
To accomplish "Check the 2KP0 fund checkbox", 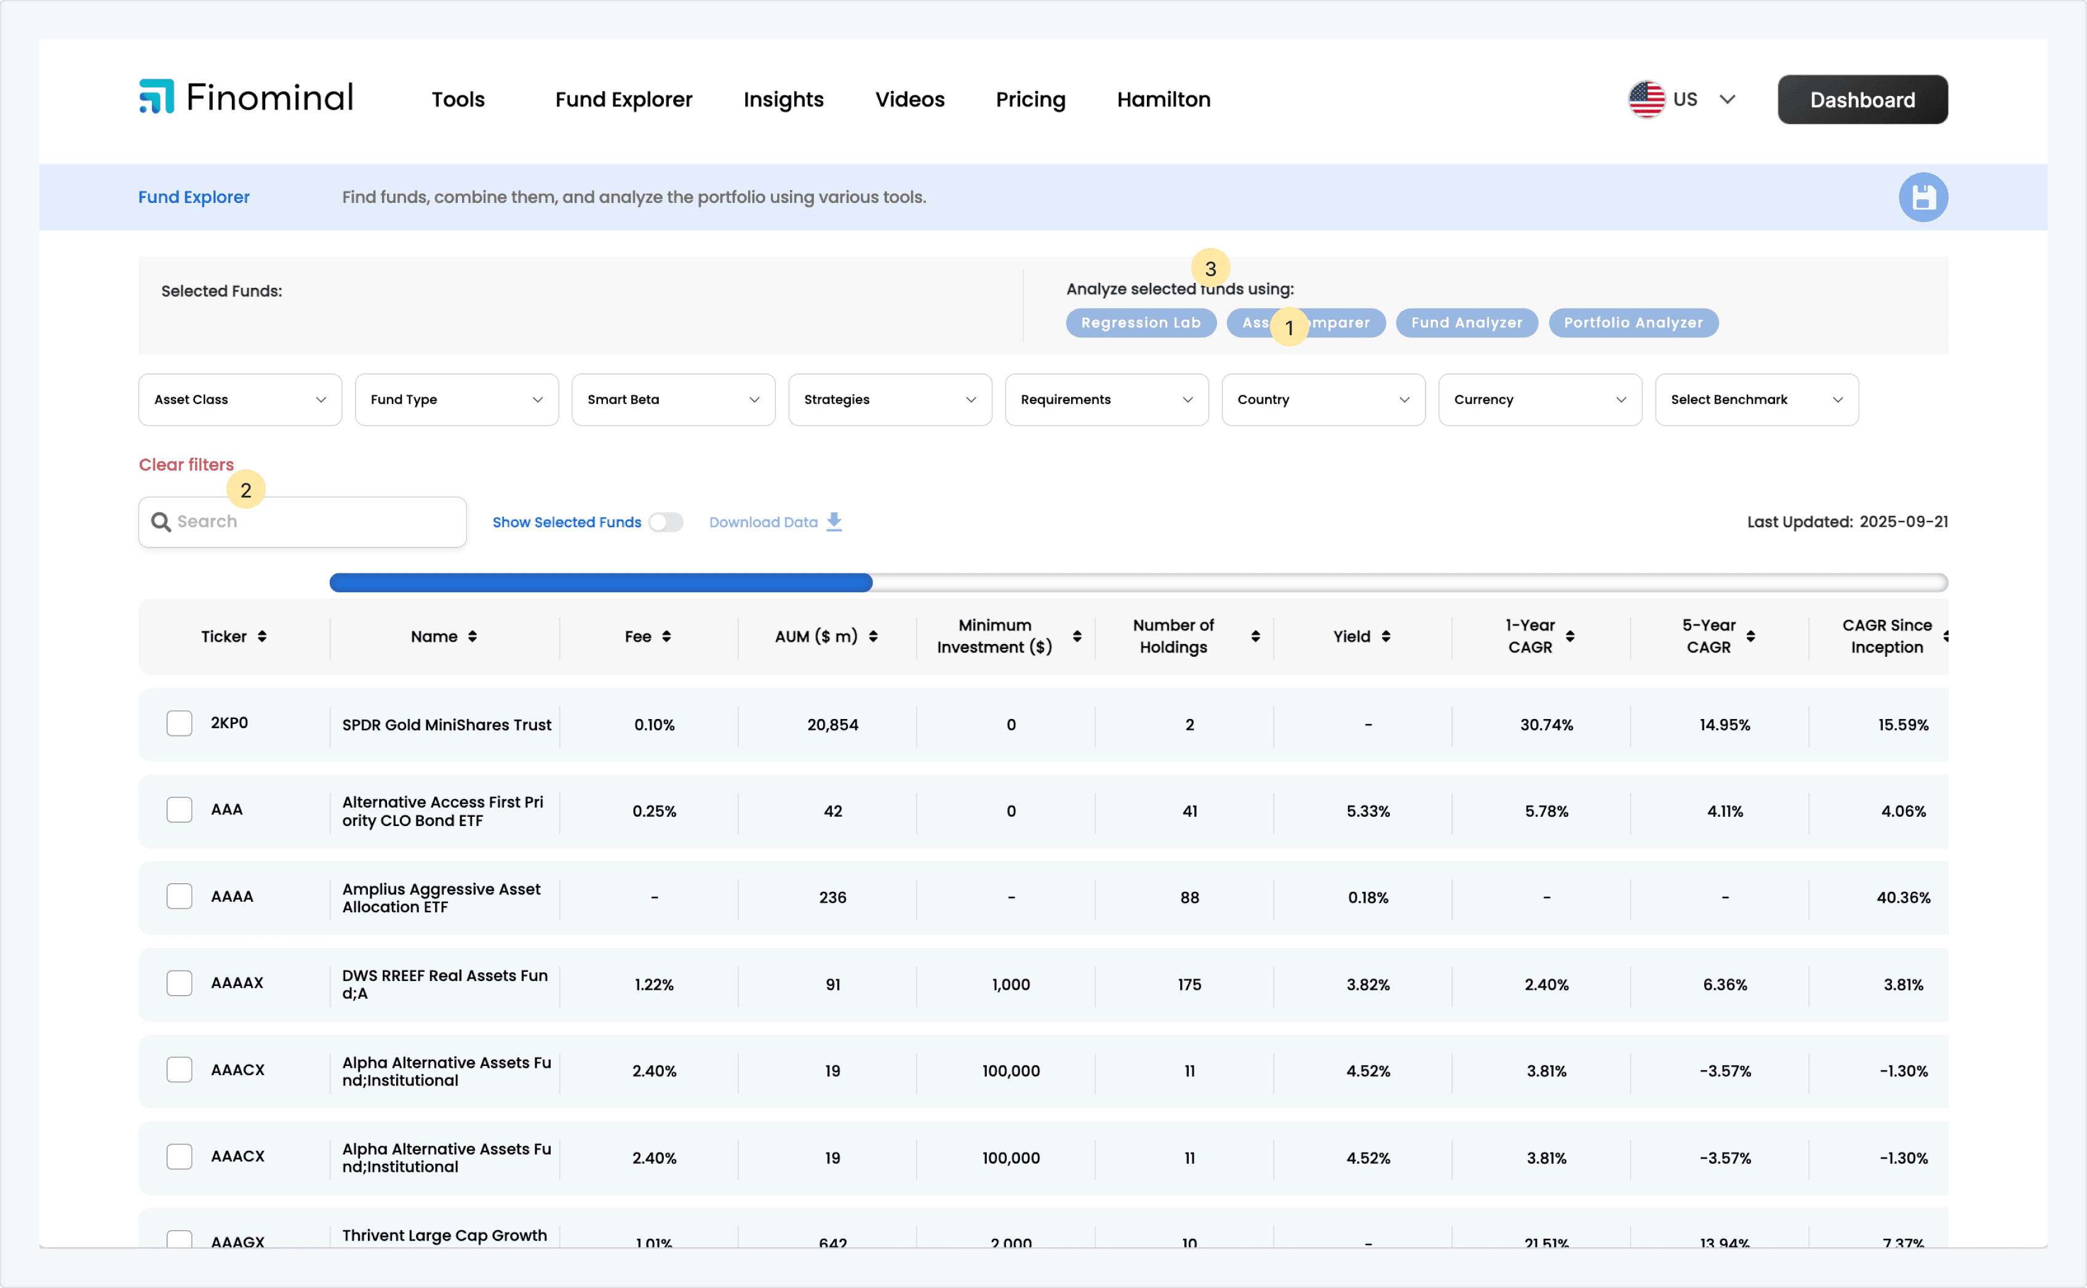I will [x=180, y=723].
